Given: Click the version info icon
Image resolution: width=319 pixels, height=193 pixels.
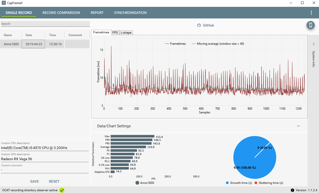Looking at the screenshot, I should [292, 190].
